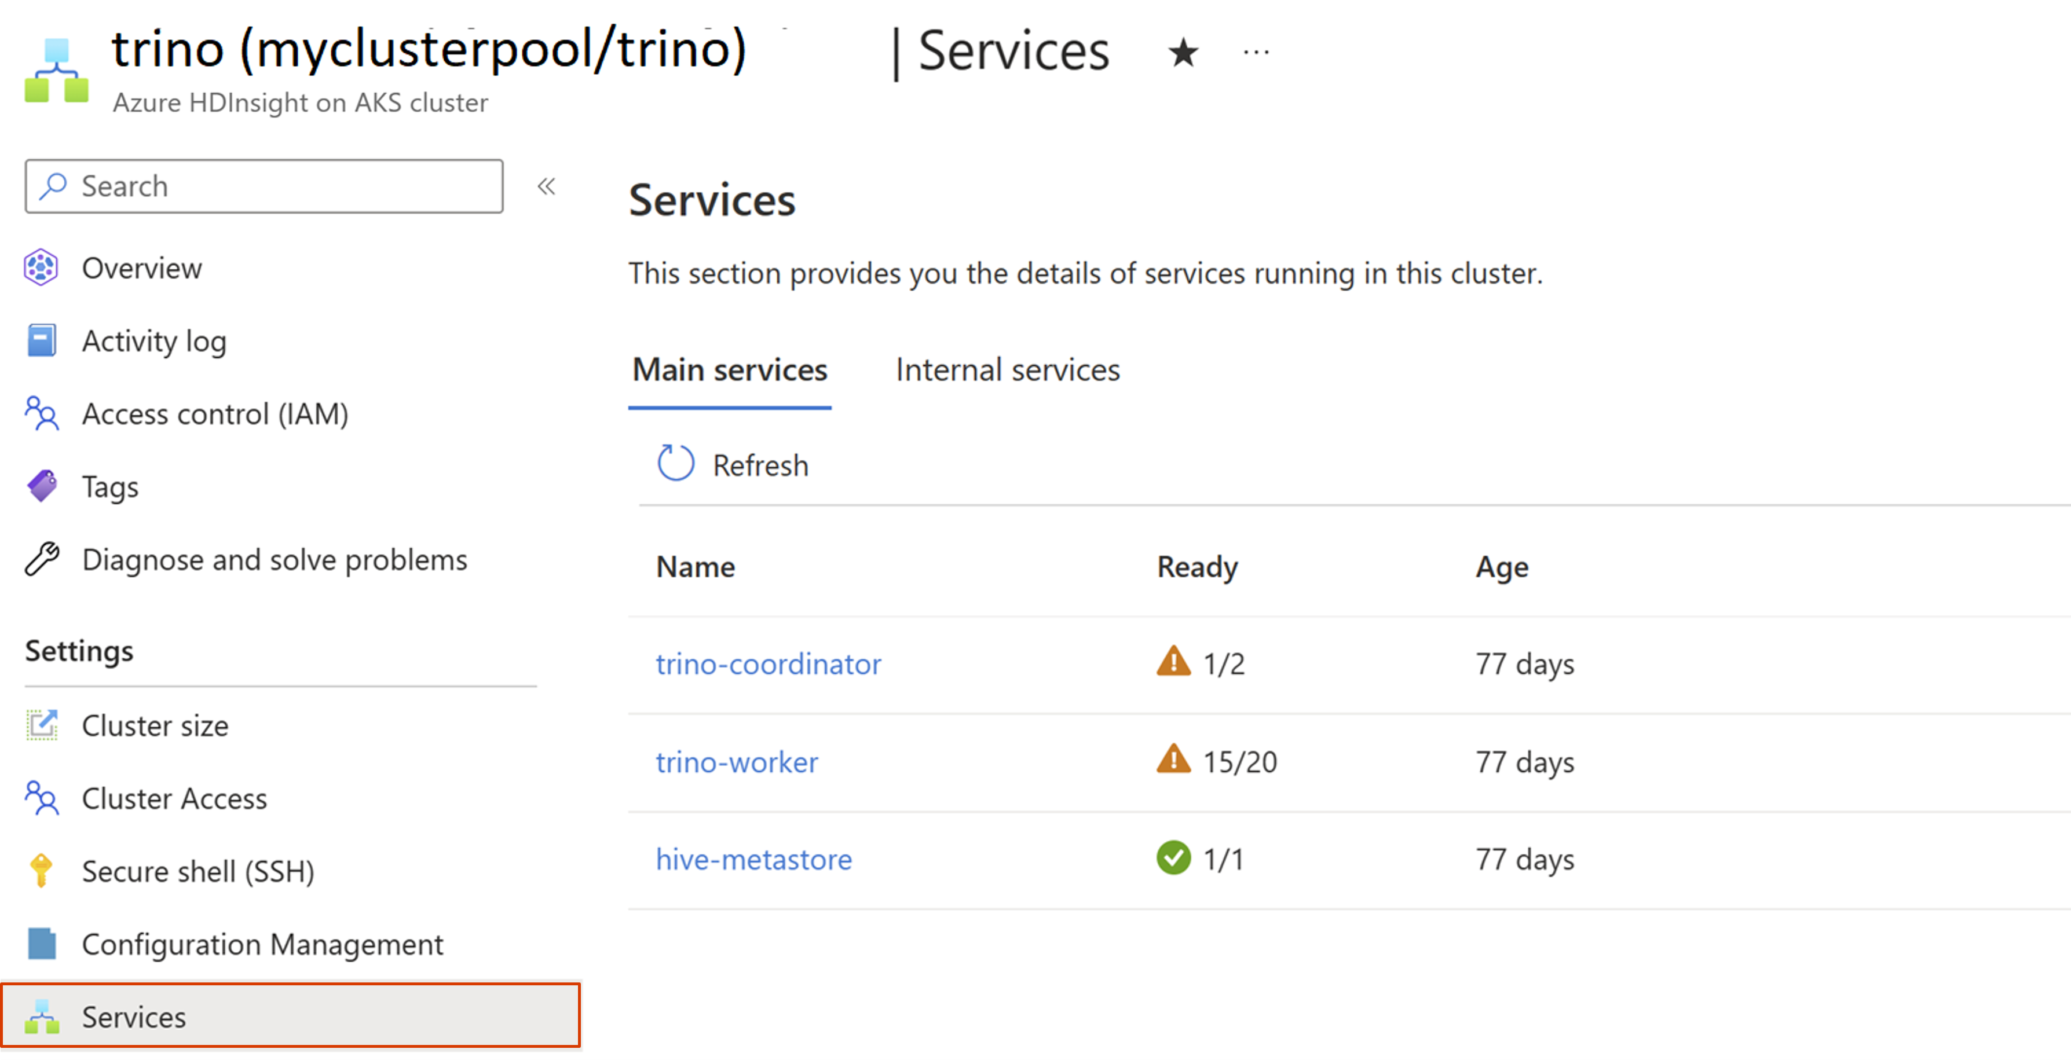Click the favorite star icon
The height and width of the screenshot is (1060, 2071).
[1183, 53]
